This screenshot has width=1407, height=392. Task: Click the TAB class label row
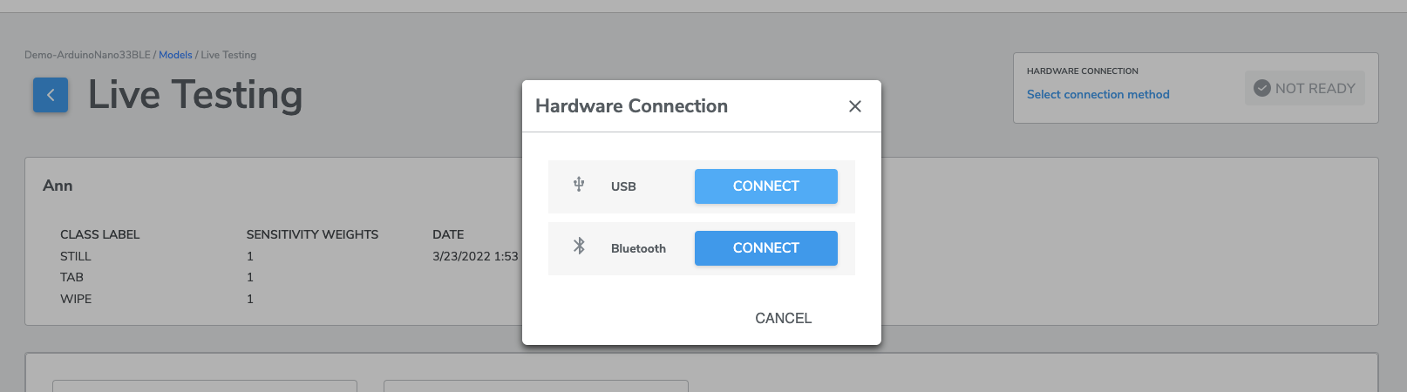pos(288,277)
